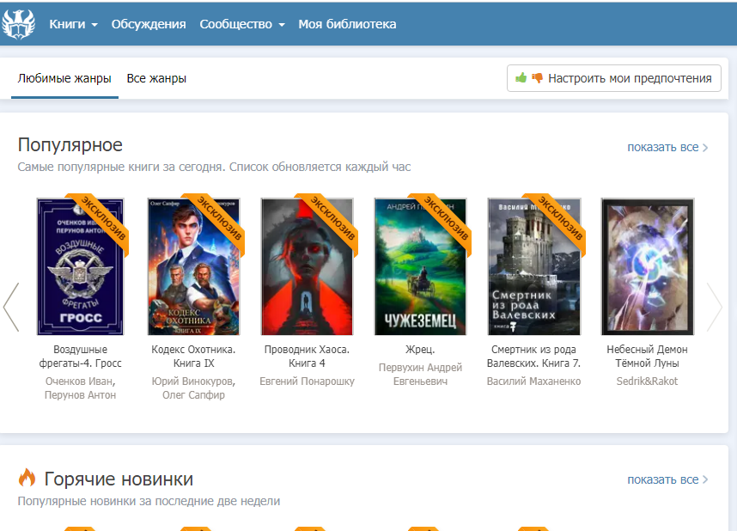
Task: Go to Моя библиотека
Action: (x=347, y=24)
